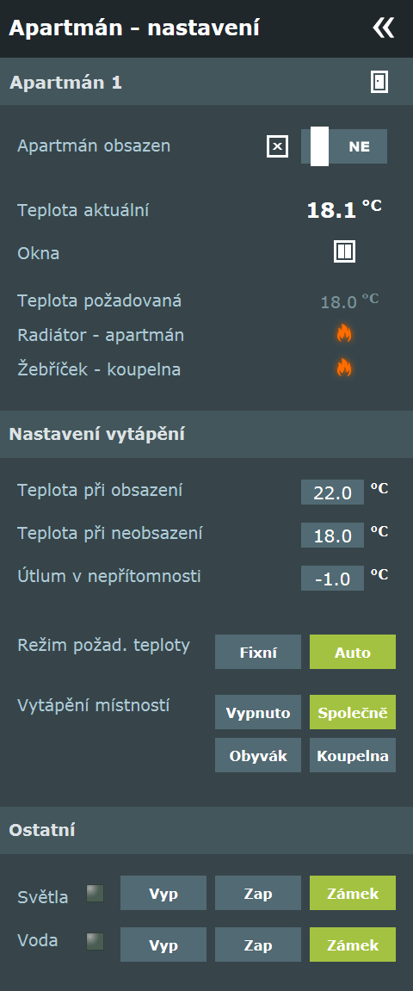
Task: Click the flame icon for Radiátor - apartmán
Action: [x=343, y=333]
